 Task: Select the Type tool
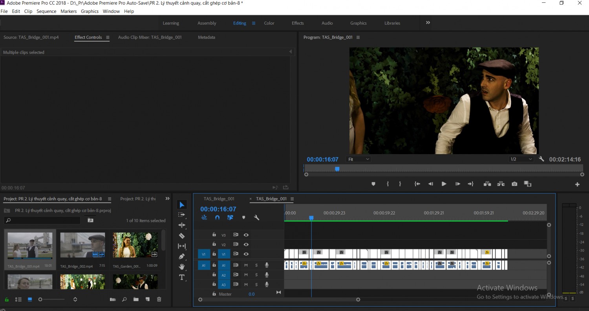tap(182, 277)
